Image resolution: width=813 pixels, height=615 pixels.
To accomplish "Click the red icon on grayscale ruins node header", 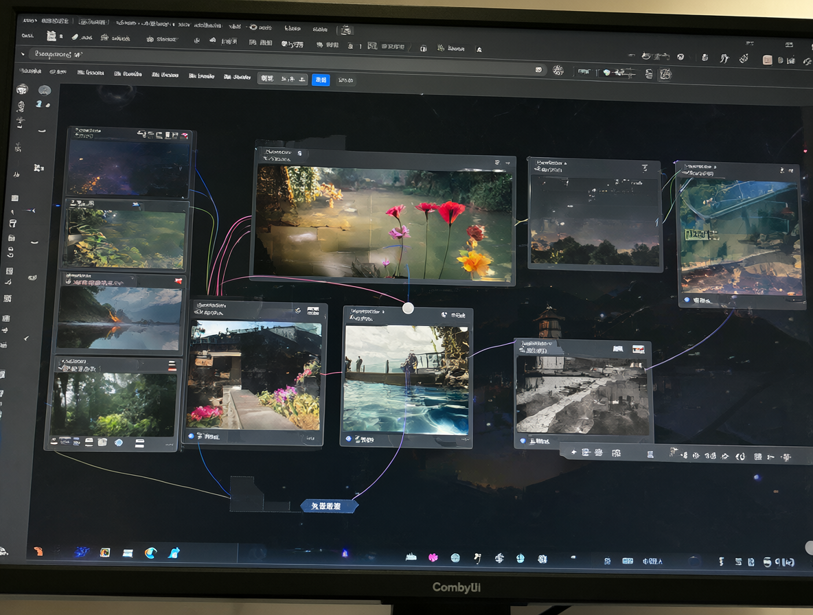I will (639, 349).
